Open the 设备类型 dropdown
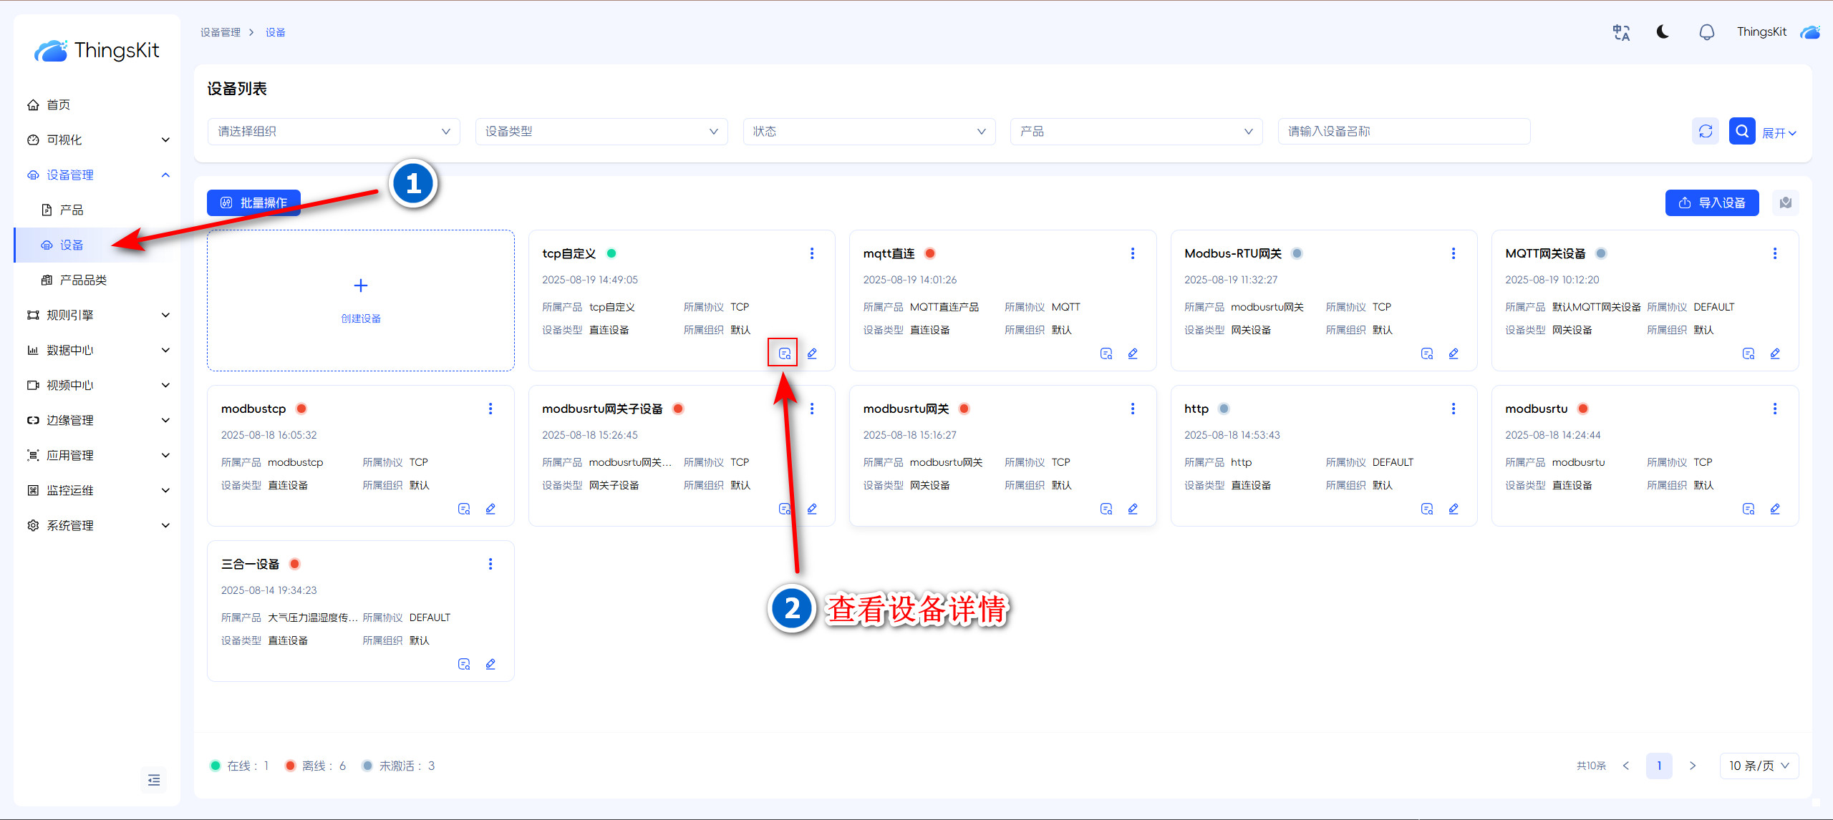The height and width of the screenshot is (820, 1833). [x=601, y=132]
